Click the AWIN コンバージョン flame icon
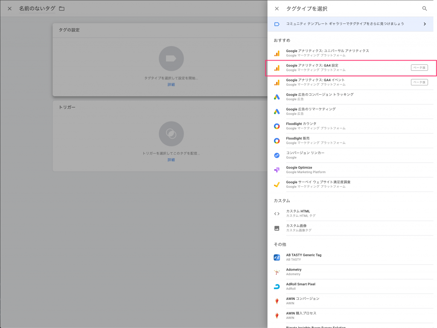Viewport: 437px width, 328px height. pyautogui.click(x=277, y=301)
